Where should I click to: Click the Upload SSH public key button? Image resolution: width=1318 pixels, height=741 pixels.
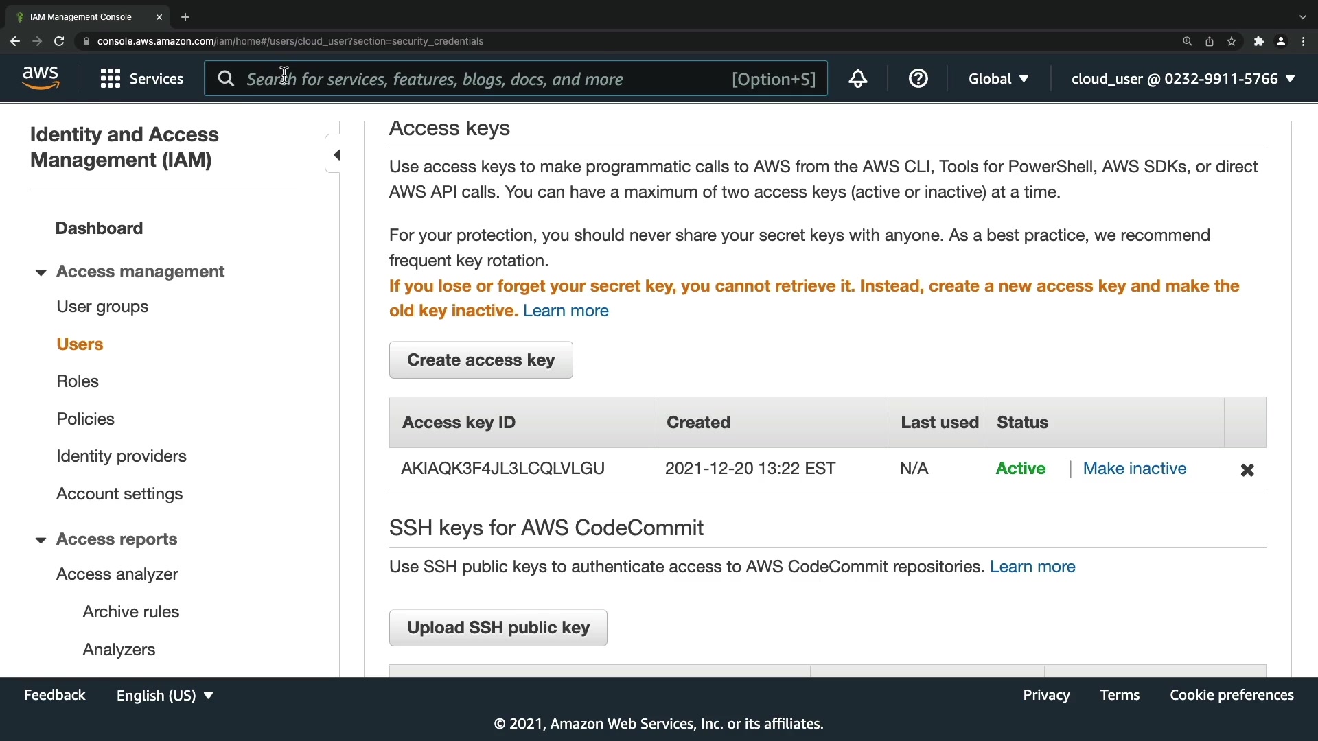(x=498, y=628)
